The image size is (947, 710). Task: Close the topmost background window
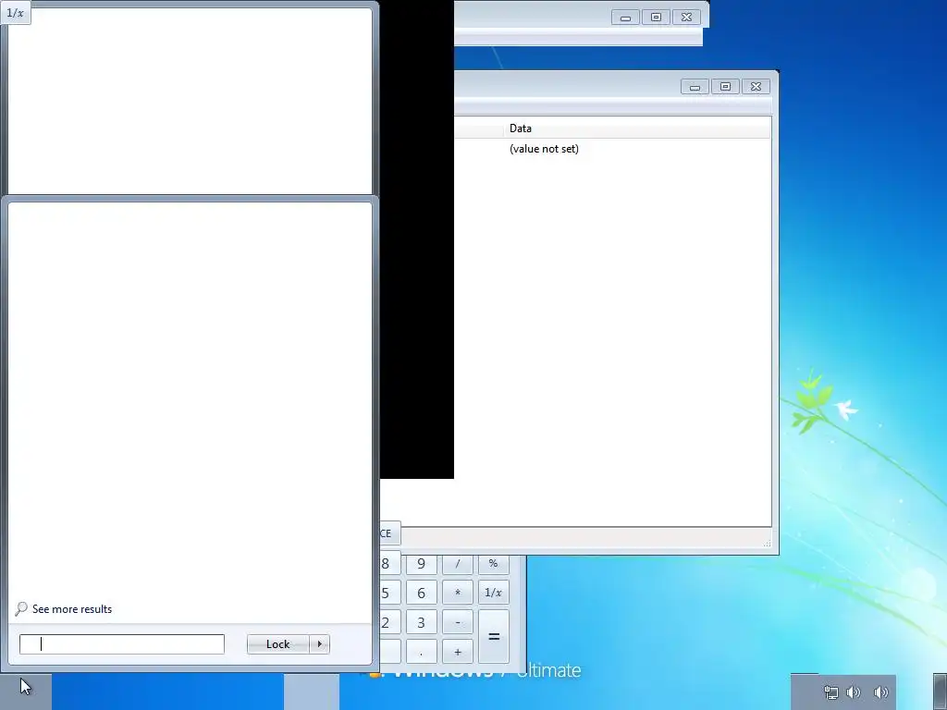(x=686, y=18)
